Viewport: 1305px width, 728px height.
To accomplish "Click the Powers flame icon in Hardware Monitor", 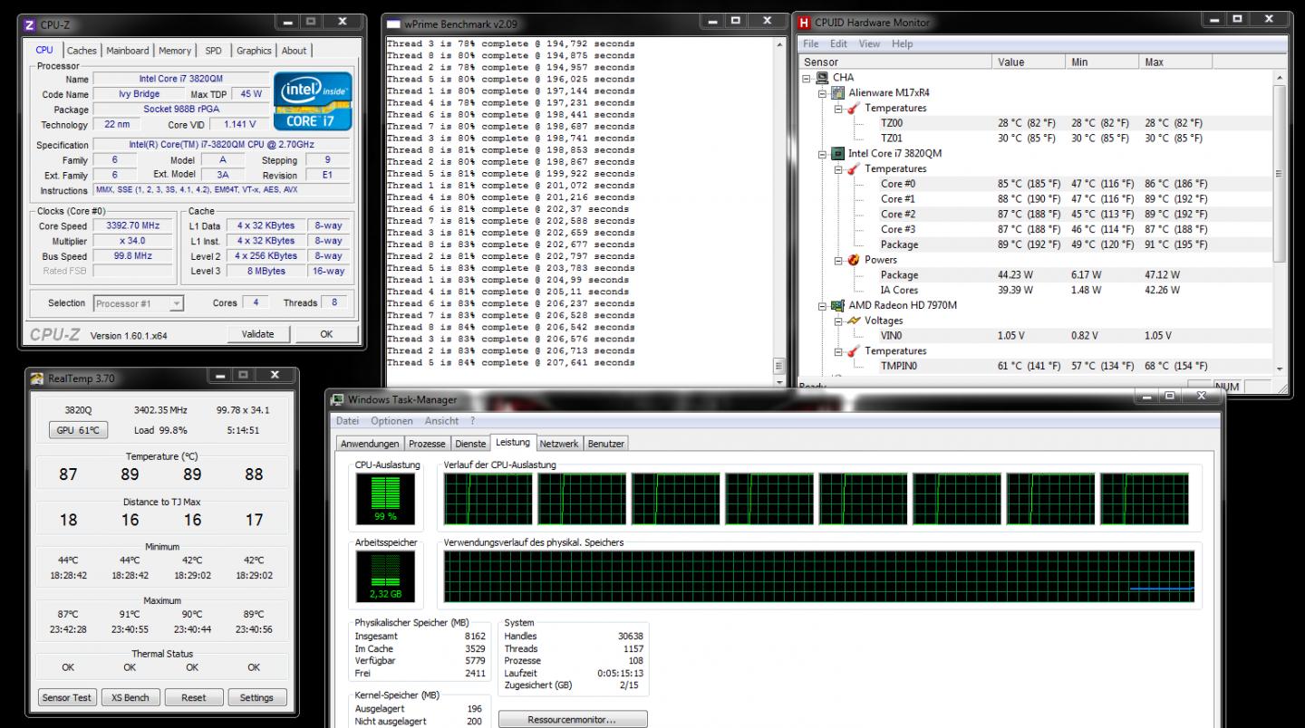I will (x=853, y=260).
